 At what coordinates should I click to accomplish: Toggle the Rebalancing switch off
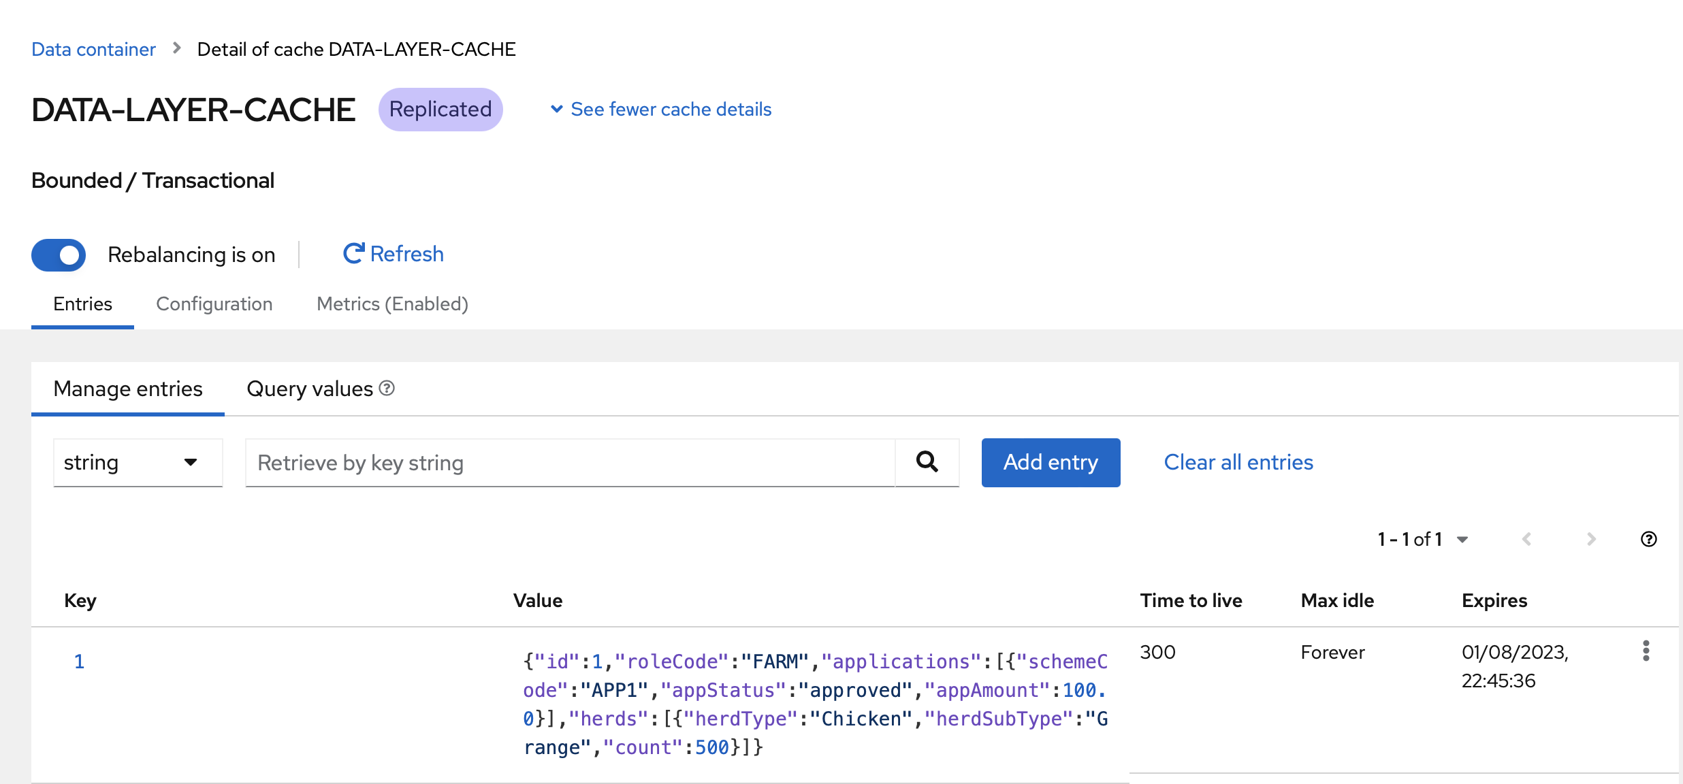click(59, 255)
